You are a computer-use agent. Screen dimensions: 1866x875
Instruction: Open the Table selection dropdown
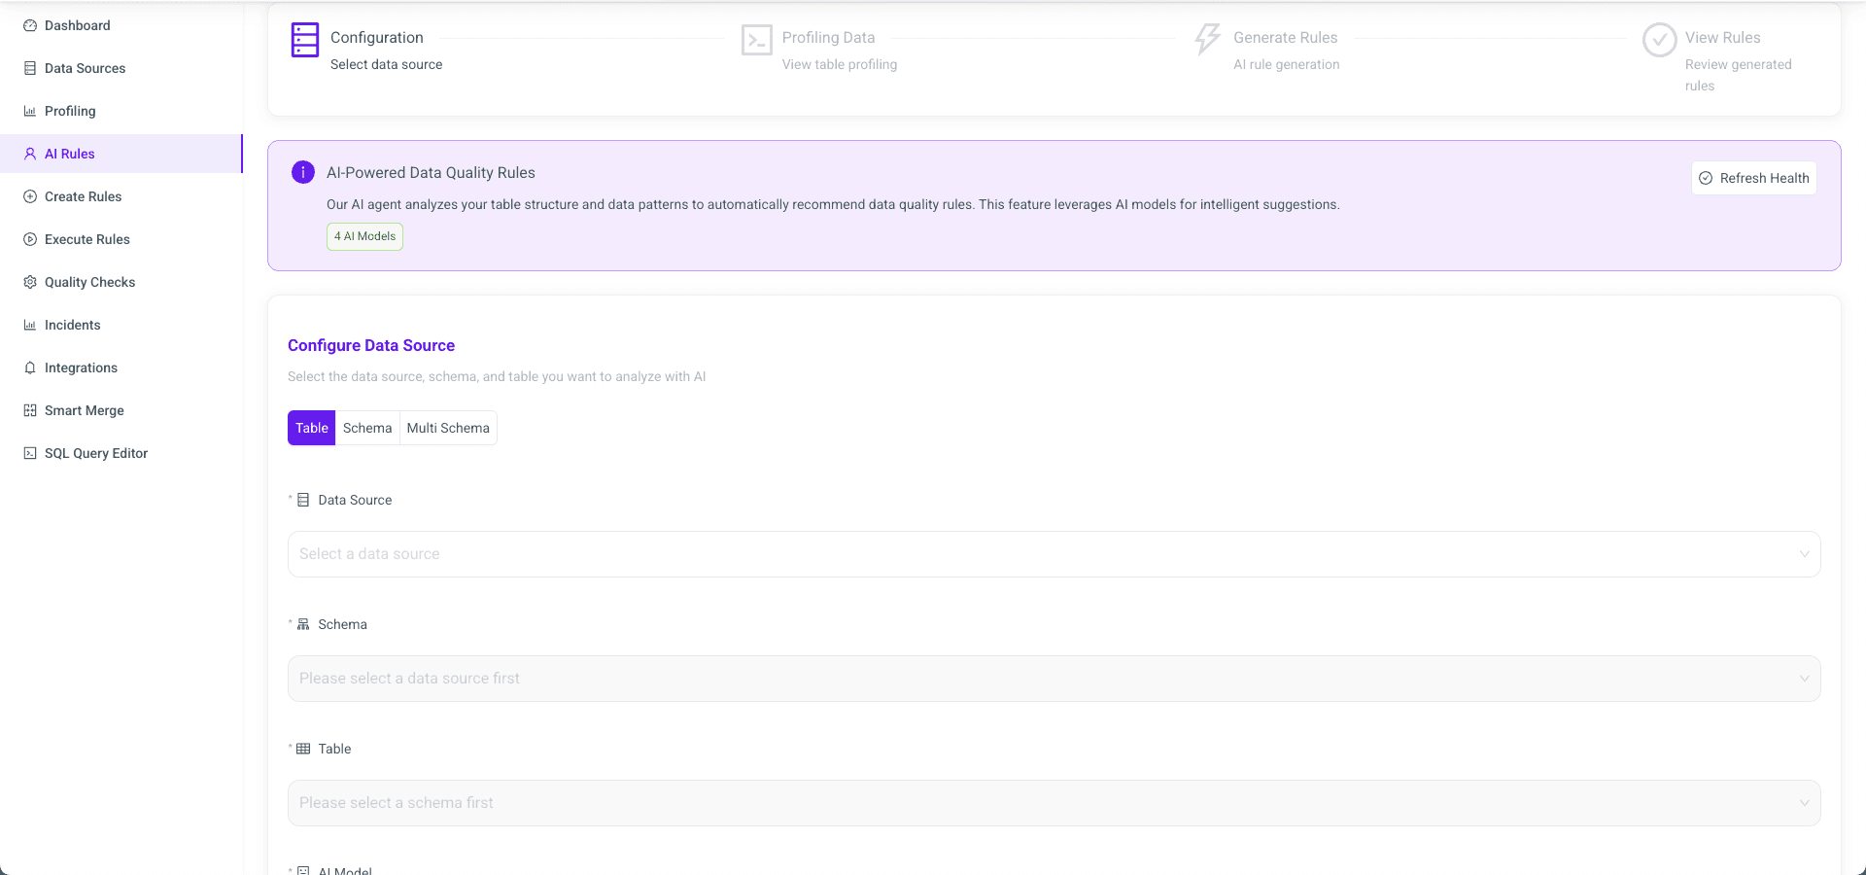(x=1054, y=803)
